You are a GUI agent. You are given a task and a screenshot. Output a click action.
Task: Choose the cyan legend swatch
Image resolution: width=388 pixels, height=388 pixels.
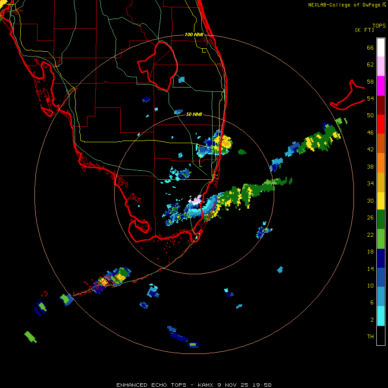coord(381,316)
